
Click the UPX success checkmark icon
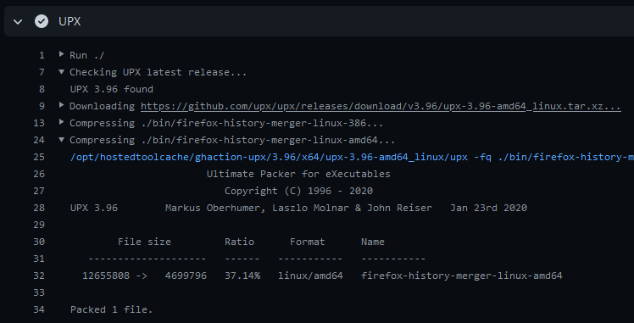point(42,21)
